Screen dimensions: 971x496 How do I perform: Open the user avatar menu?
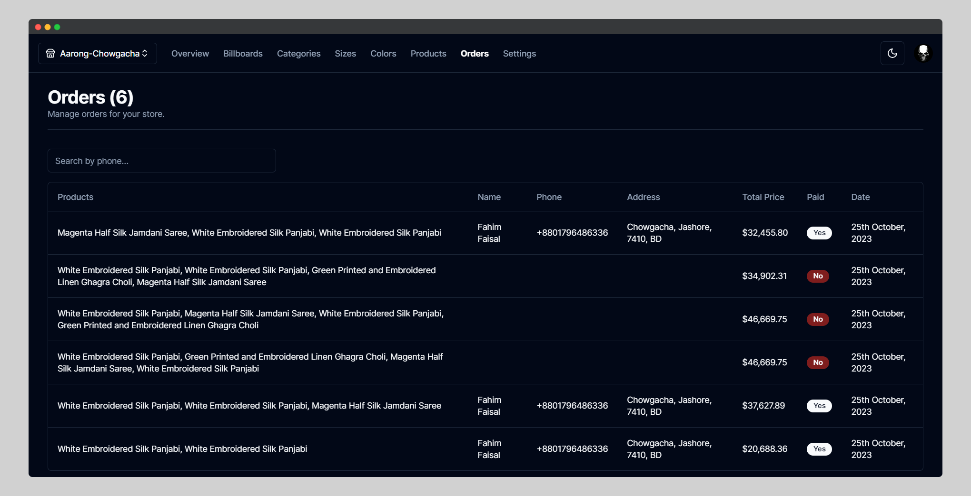(923, 53)
